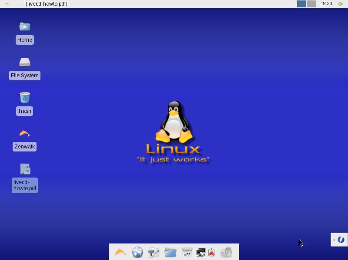348x260 pixels.
Task: Check the red battery indicator
Action: click(x=211, y=252)
